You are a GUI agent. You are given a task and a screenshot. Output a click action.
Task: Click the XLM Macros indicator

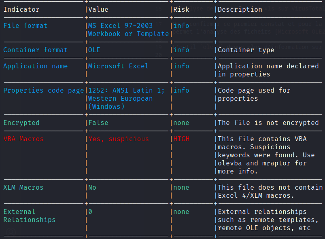coord(23,187)
